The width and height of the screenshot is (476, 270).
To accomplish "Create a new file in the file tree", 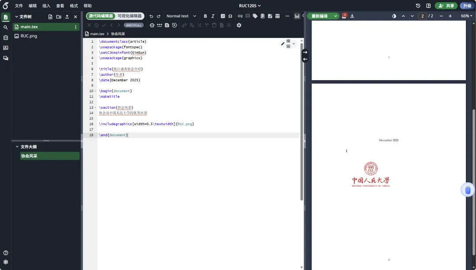I will 50,17.
